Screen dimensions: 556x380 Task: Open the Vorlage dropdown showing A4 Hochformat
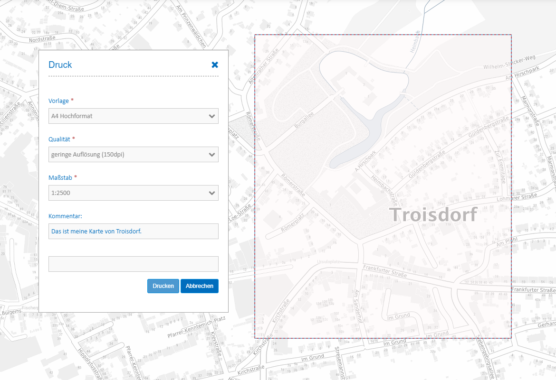pyautogui.click(x=134, y=116)
